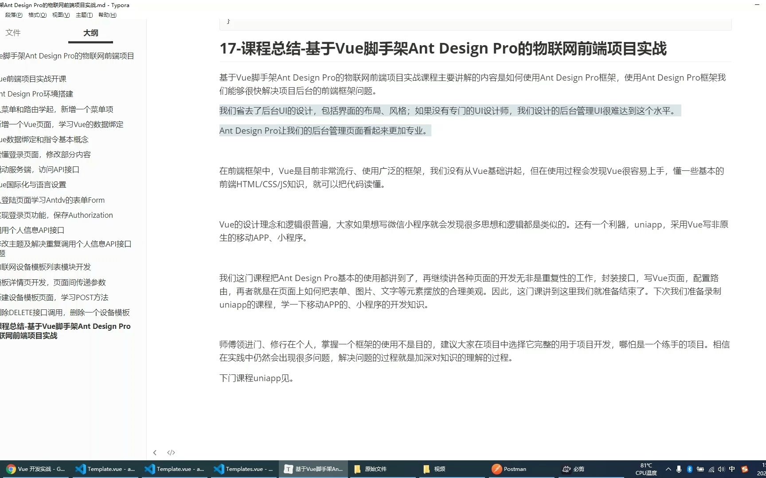Viewport: 766px width, 478px height.
Task: Toggle 中 input language indicator
Action: coord(732,469)
